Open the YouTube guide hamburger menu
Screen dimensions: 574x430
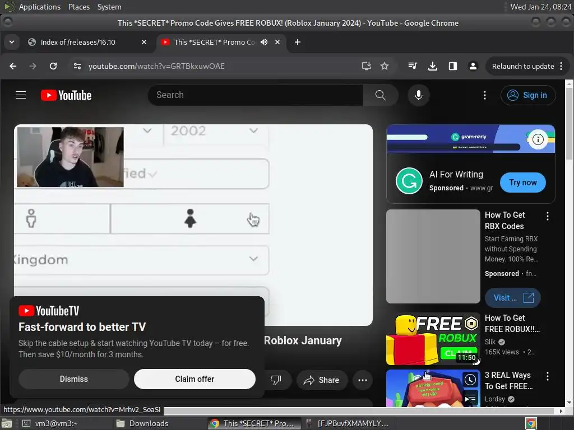(21, 95)
